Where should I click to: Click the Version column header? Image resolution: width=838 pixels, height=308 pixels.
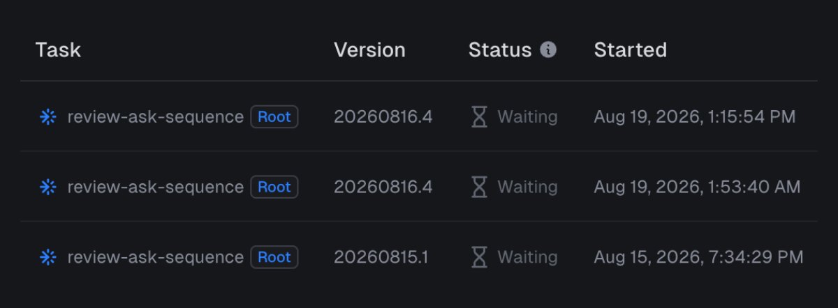[x=369, y=49]
